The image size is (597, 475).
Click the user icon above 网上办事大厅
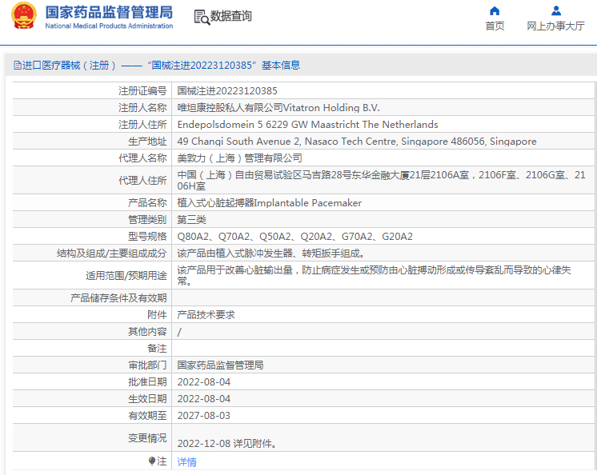555,10
